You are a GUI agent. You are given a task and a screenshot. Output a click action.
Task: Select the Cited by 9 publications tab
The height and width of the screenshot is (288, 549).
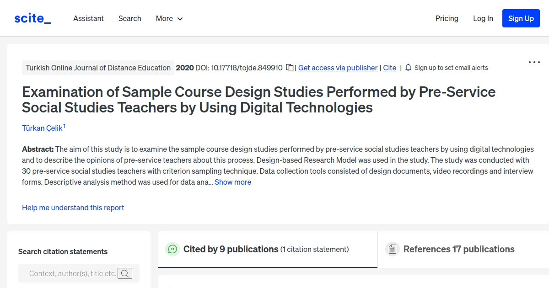231,249
